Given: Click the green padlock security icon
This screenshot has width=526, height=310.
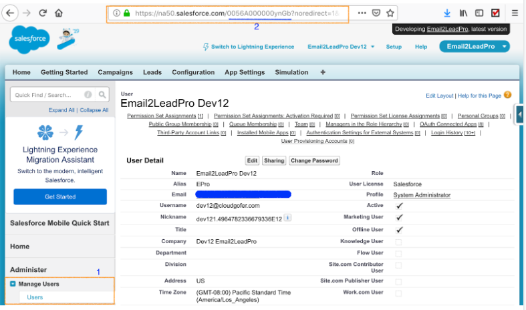Looking at the screenshot, I should (126, 13).
